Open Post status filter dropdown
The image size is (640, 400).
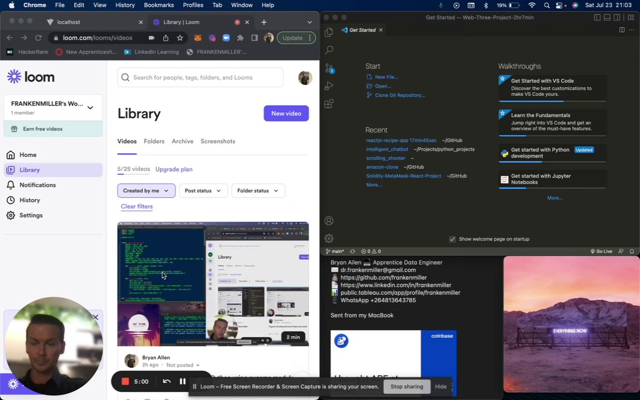pos(203,191)
